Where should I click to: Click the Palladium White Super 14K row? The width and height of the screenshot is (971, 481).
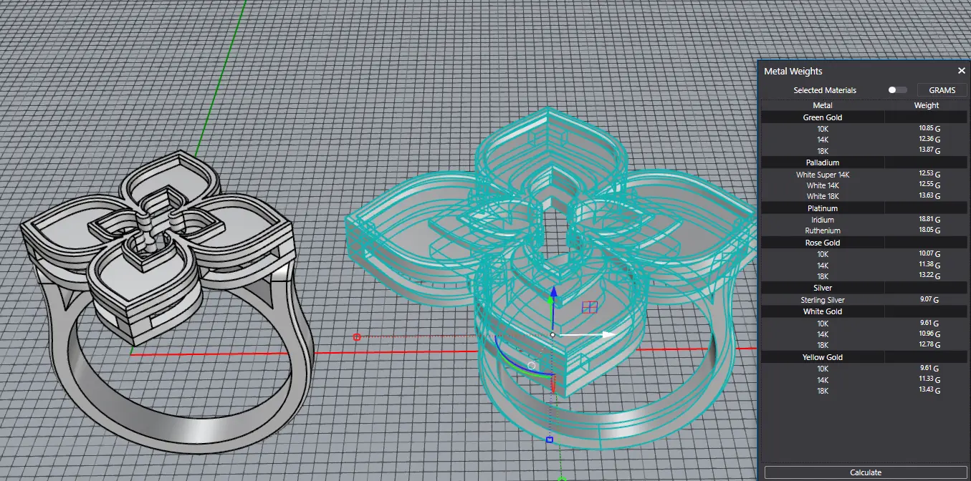click(x=823, y=175)
